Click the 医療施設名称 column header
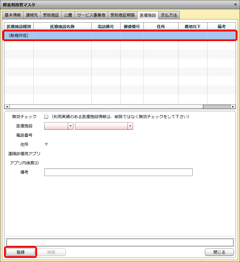This screenshot has width=240, height=262. 62,27
